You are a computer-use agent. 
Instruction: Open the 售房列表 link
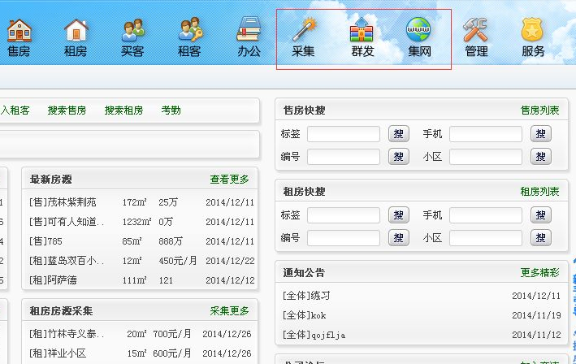539,110
